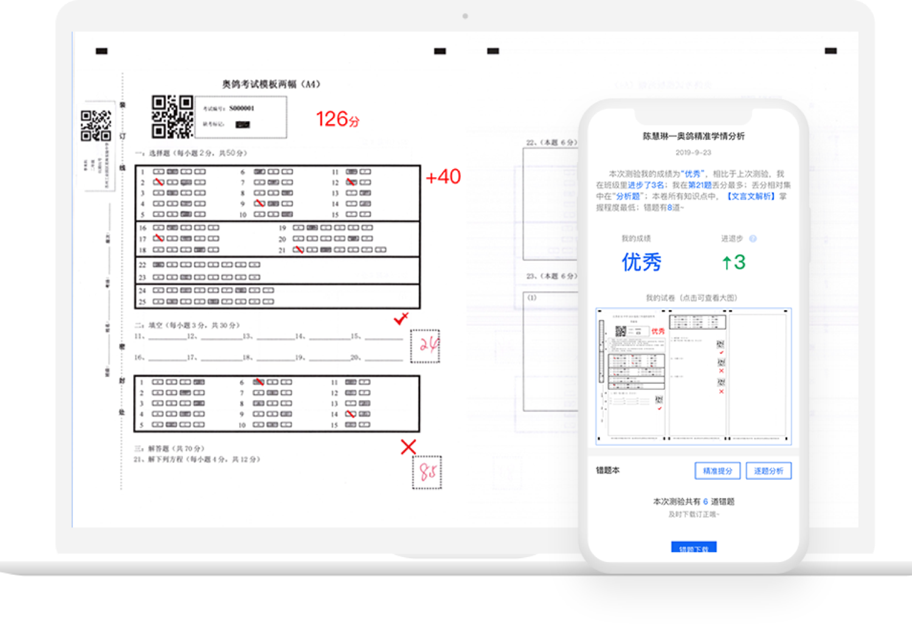
Task: Click the handwritten score box showing 85
Action: point(427,472)
